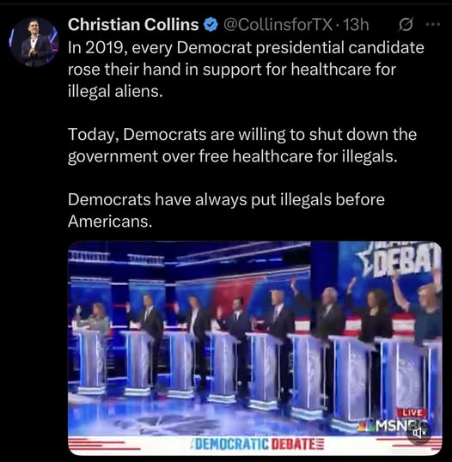Open Christian Collins' profile picture
Screen dimensions: 452x462
click(x=34, y=41)
